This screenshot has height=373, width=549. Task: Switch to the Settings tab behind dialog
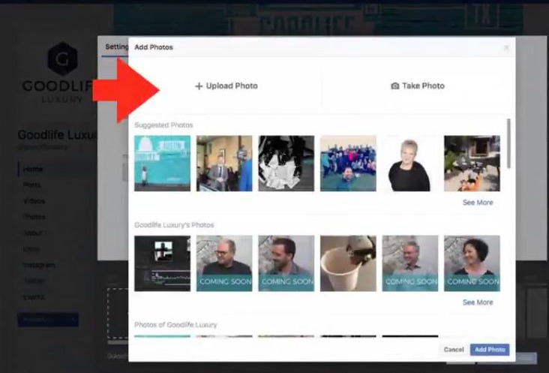point(116,47)
